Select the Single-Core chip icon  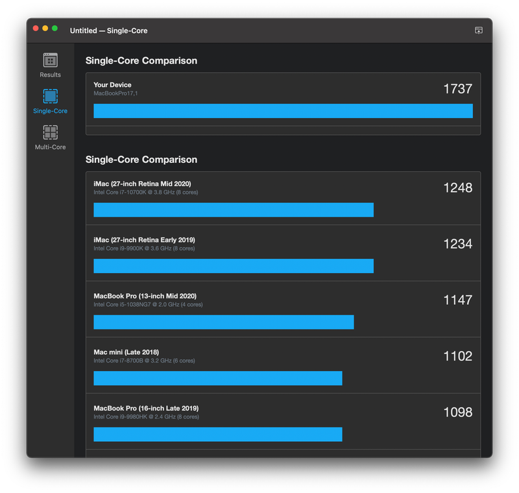(x=50, y=97)
